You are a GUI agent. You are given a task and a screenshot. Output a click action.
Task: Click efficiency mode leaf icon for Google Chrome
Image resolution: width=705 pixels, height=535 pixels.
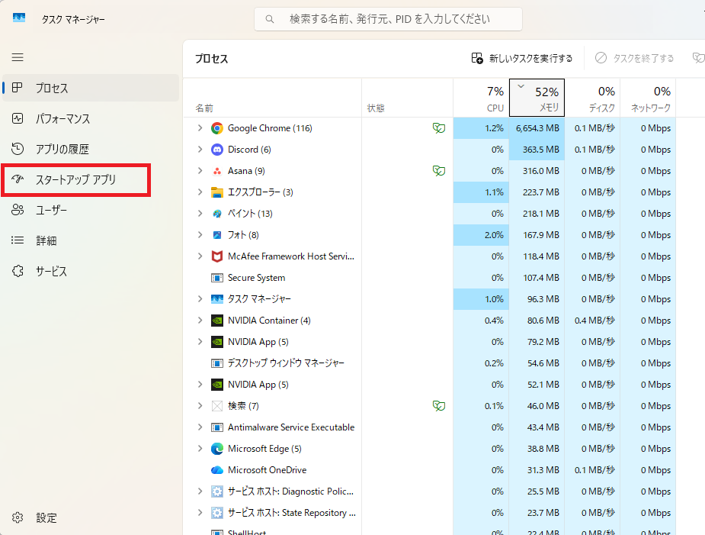(x=438, y=128)
